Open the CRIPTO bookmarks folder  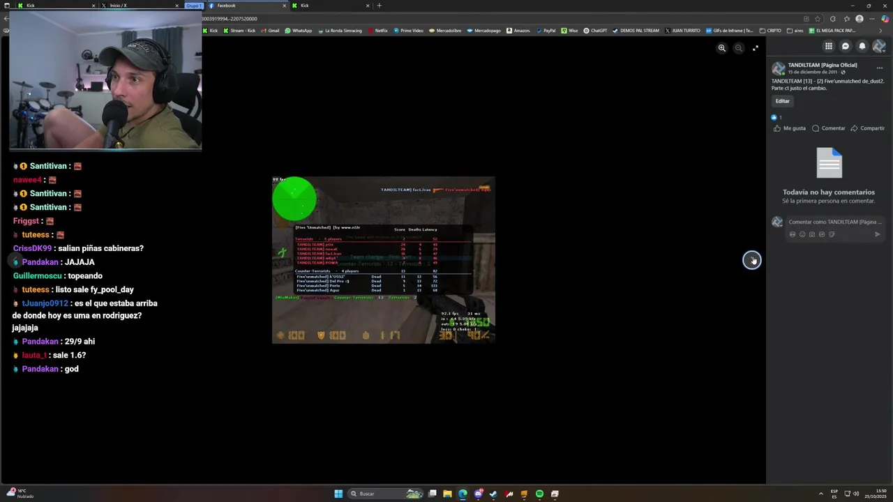[x=771, y=31]
